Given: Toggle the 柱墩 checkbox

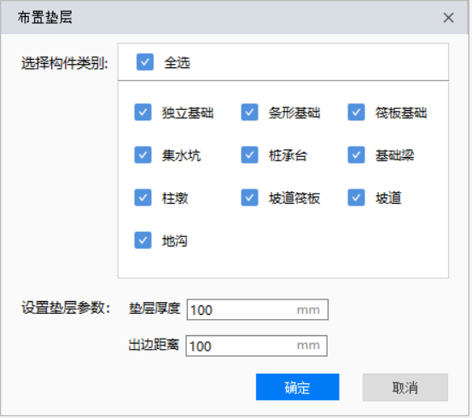Looking at the screenshot, I should [143, 198].
